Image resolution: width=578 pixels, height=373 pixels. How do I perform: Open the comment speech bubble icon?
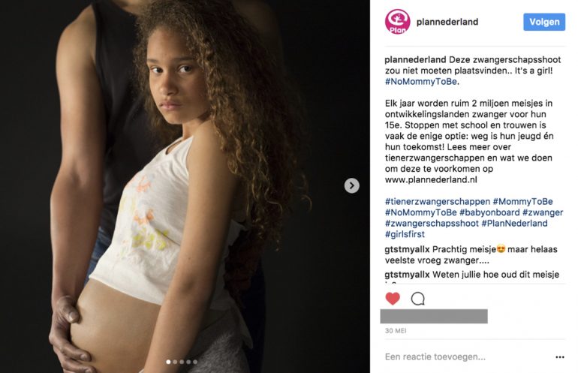tap(417, 299)
